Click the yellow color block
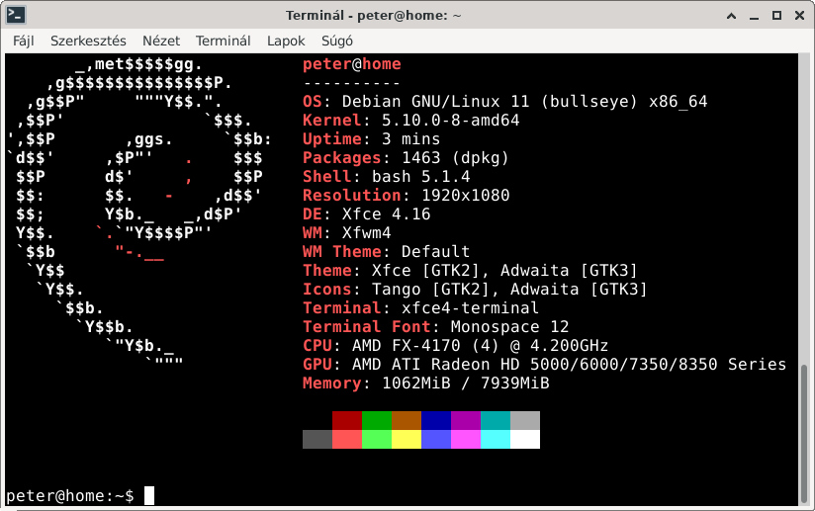Image resolution: width=815 pixels, height=511 pixels. [406, 439]
